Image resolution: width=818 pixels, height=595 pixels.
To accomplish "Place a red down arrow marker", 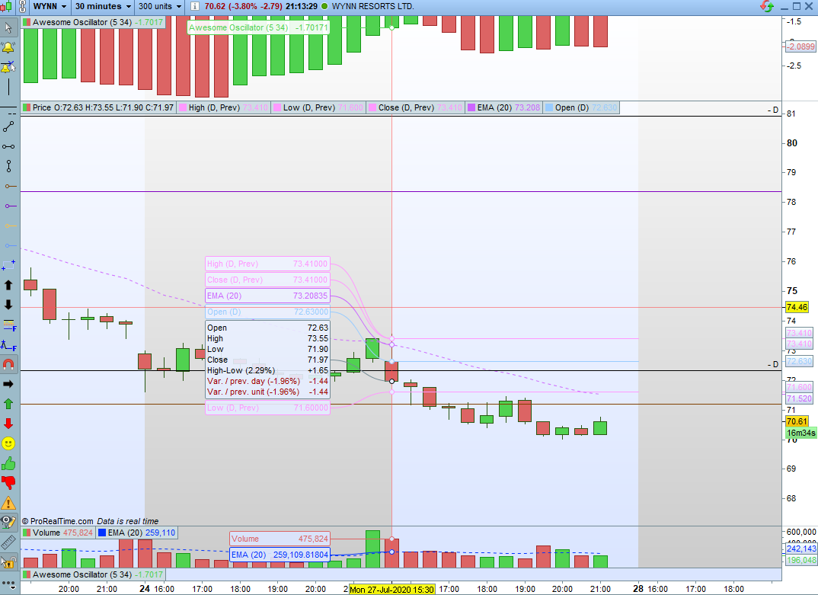I will point(8,424).
